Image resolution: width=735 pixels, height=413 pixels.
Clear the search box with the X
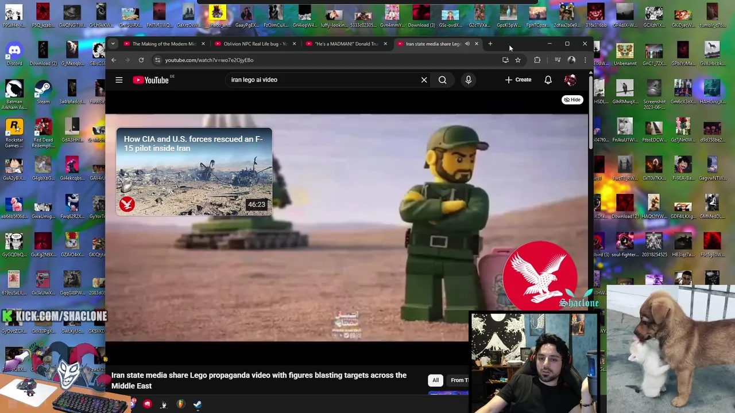[x=424, y=80]
